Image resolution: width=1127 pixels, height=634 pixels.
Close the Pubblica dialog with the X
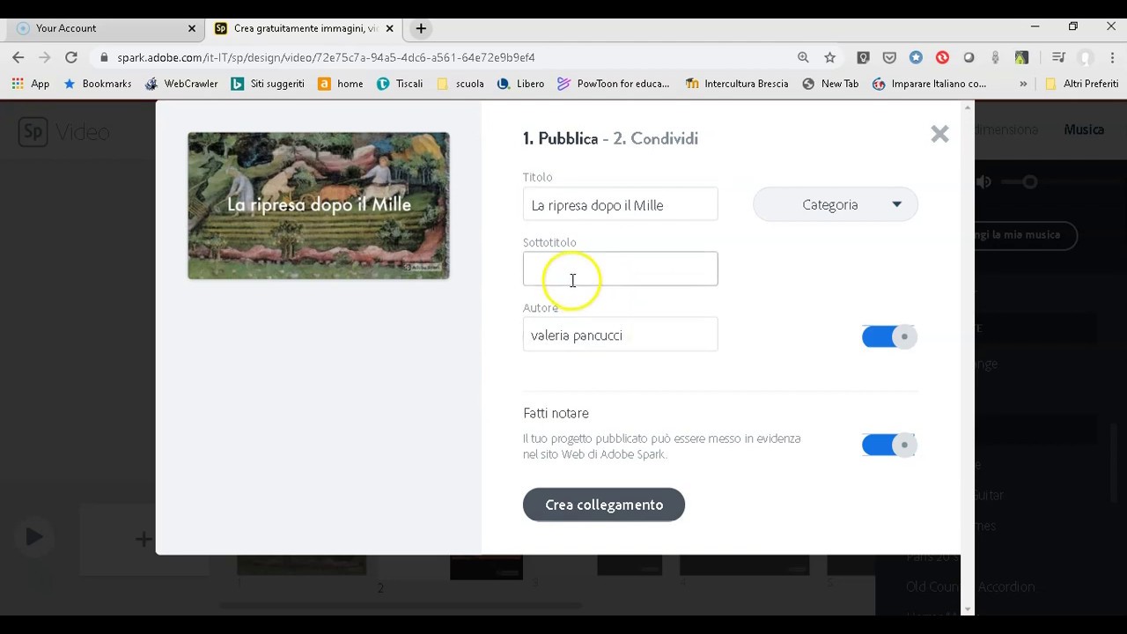pos(939,134)
